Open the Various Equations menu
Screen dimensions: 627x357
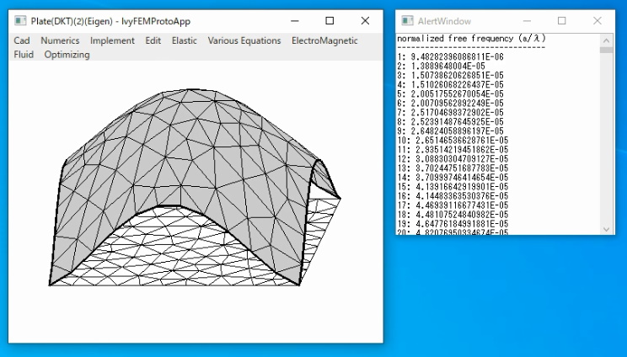[x=244, y=40]
